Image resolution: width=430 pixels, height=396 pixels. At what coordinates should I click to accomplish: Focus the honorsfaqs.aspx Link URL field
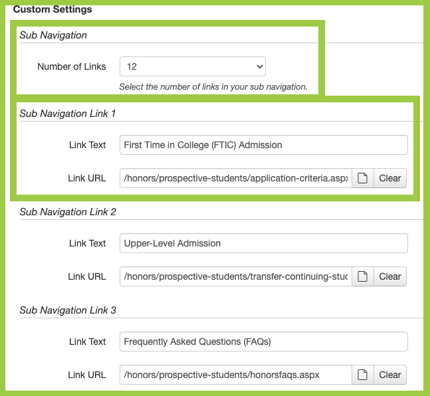(x=235, y=375)
